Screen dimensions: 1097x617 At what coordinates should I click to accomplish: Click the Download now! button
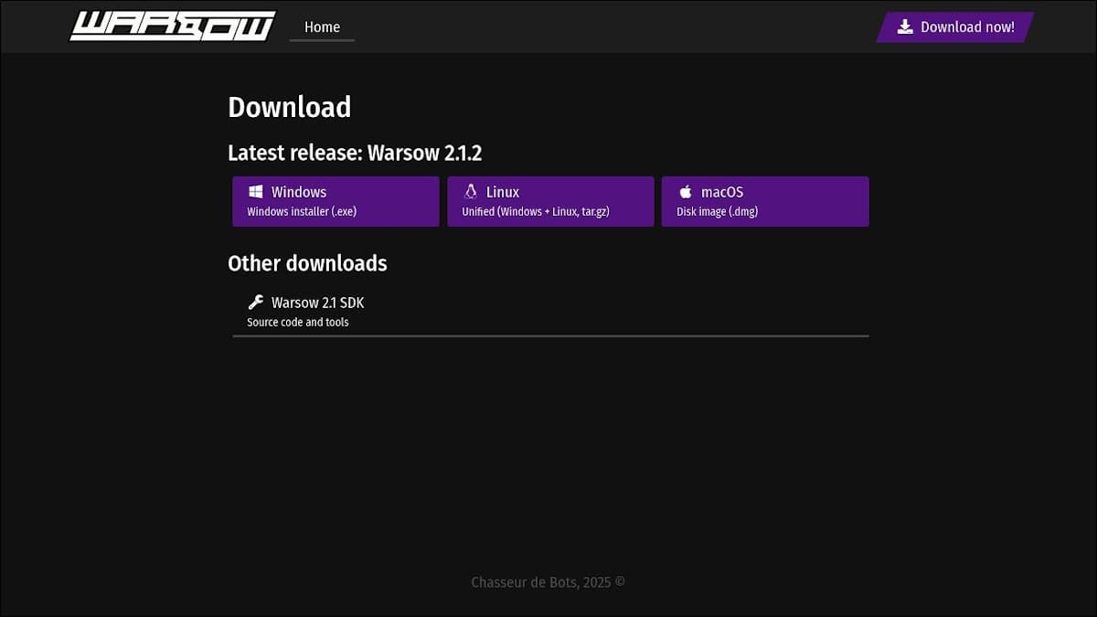955,27
